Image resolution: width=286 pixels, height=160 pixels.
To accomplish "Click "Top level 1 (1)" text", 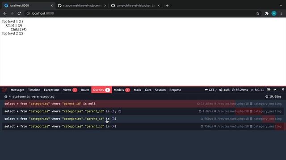I will tap(12, 21).
